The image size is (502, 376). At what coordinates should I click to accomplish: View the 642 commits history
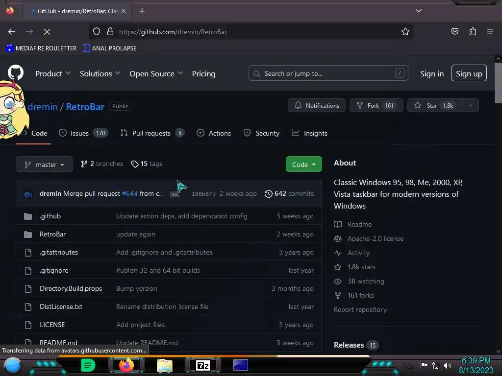(289, 193)
